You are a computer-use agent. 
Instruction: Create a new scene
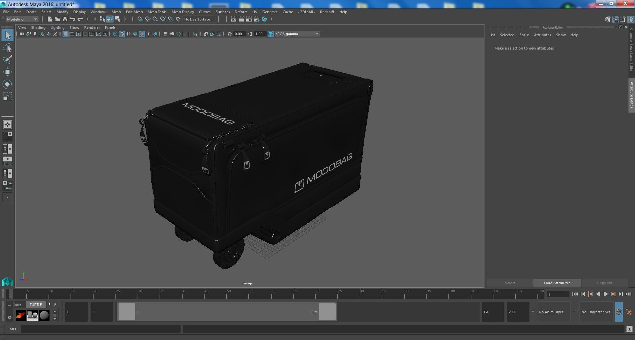click(50, 19)
